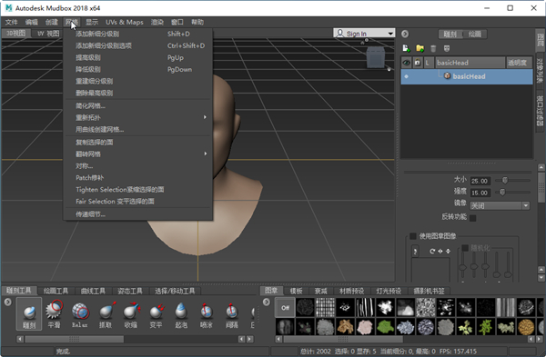
Task: Click the stamp rotate icon
Action: coord(432,251)
